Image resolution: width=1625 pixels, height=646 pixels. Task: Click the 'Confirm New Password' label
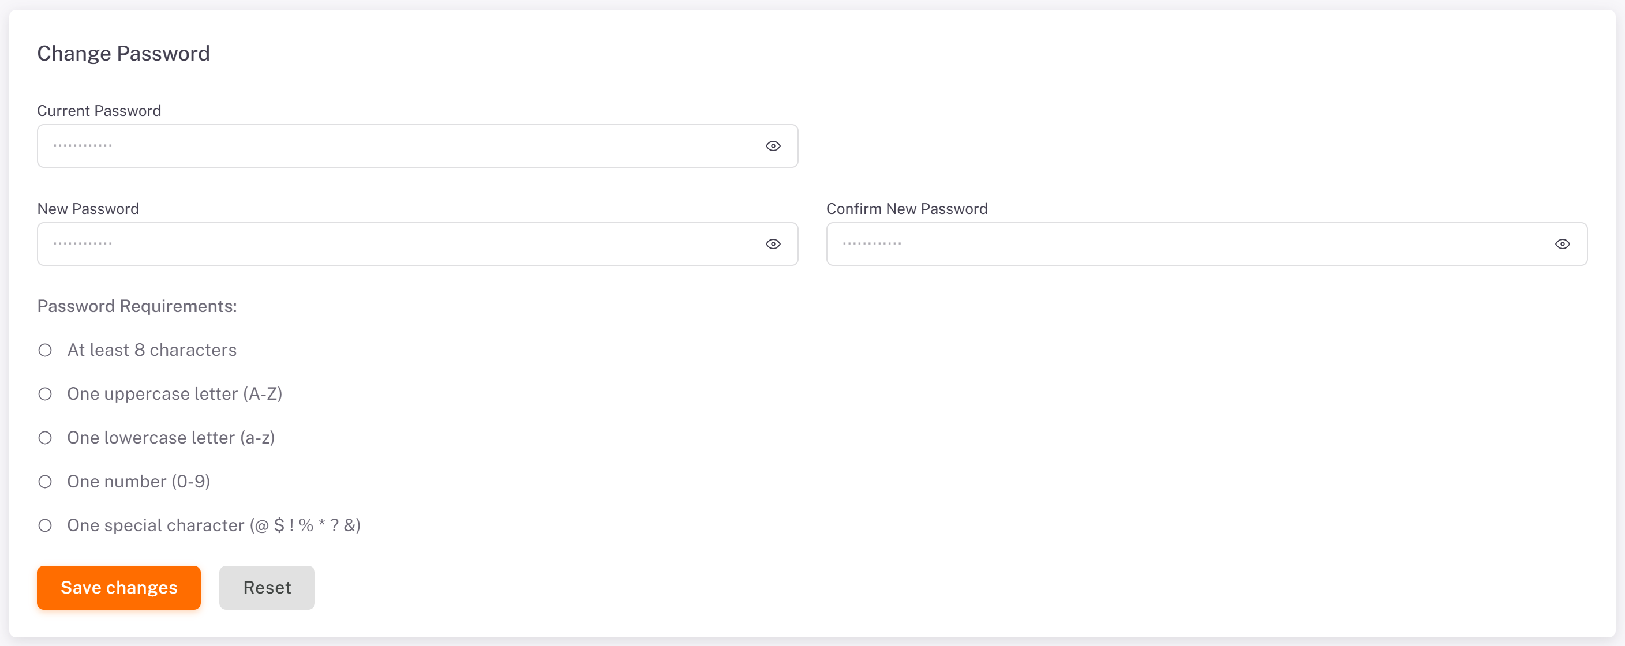[907, 209]
